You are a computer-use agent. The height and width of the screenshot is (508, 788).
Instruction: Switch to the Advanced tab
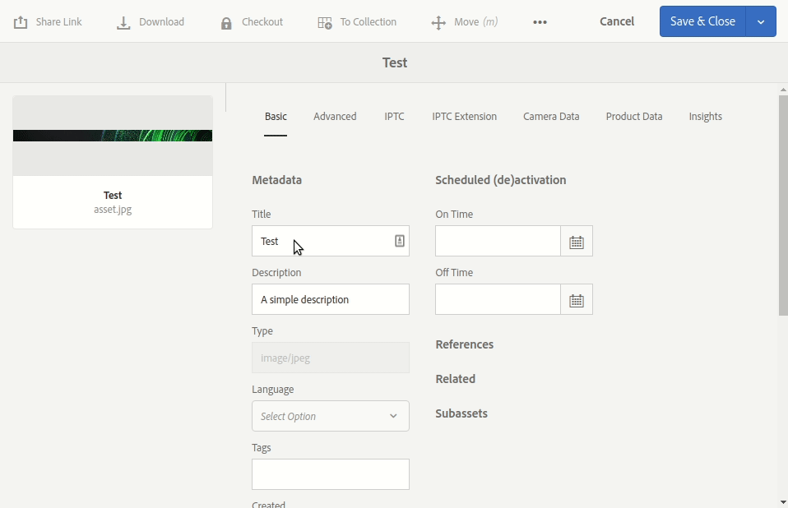coord(335,116)
